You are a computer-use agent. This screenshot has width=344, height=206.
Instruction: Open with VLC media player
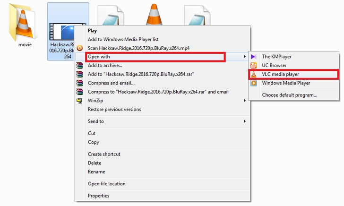pyautogui.click(x=280, y=74)
